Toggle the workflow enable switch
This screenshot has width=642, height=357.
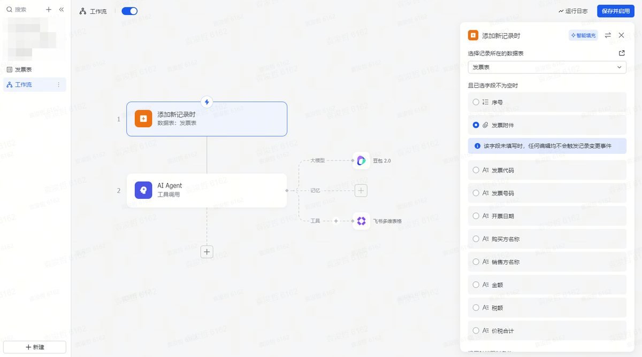coord(129,11)
